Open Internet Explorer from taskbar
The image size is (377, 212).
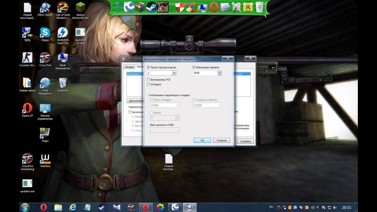(x=73, y=207)
